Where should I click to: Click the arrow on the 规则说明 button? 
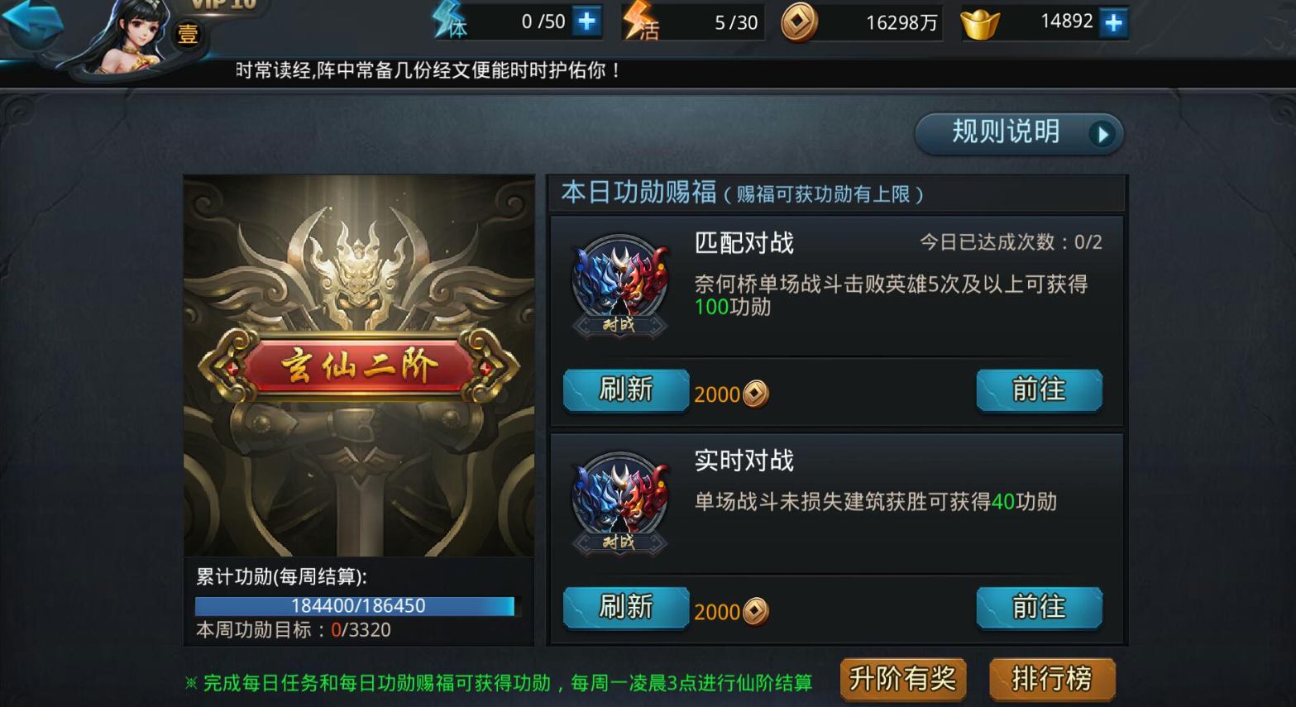click(x=1102, y=134)
